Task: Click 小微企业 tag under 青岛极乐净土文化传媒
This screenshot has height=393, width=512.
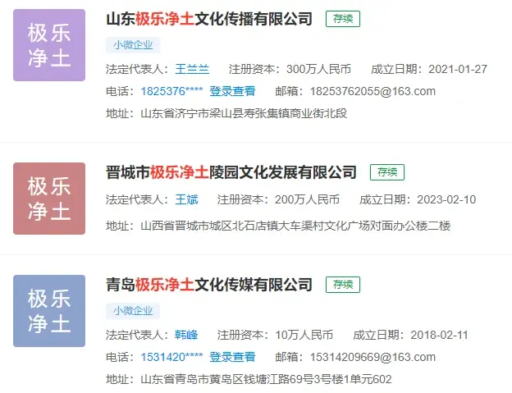Action: [133, 311]
